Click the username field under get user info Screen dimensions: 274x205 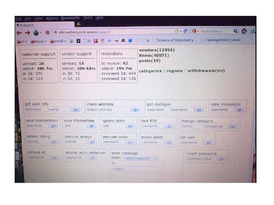click(36, 109)
